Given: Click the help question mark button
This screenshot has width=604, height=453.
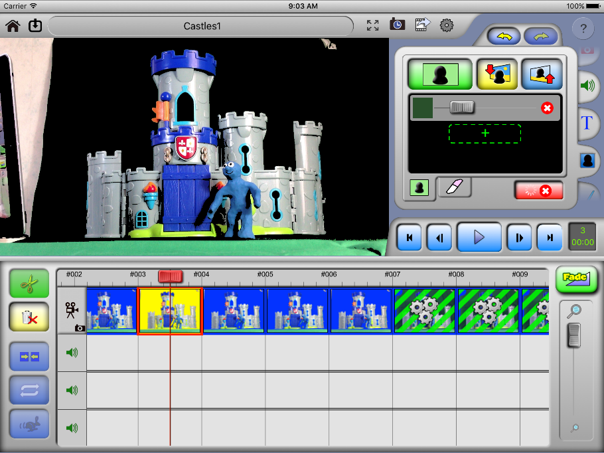Looking at the screenshot, I should click(x=583, y=29).
